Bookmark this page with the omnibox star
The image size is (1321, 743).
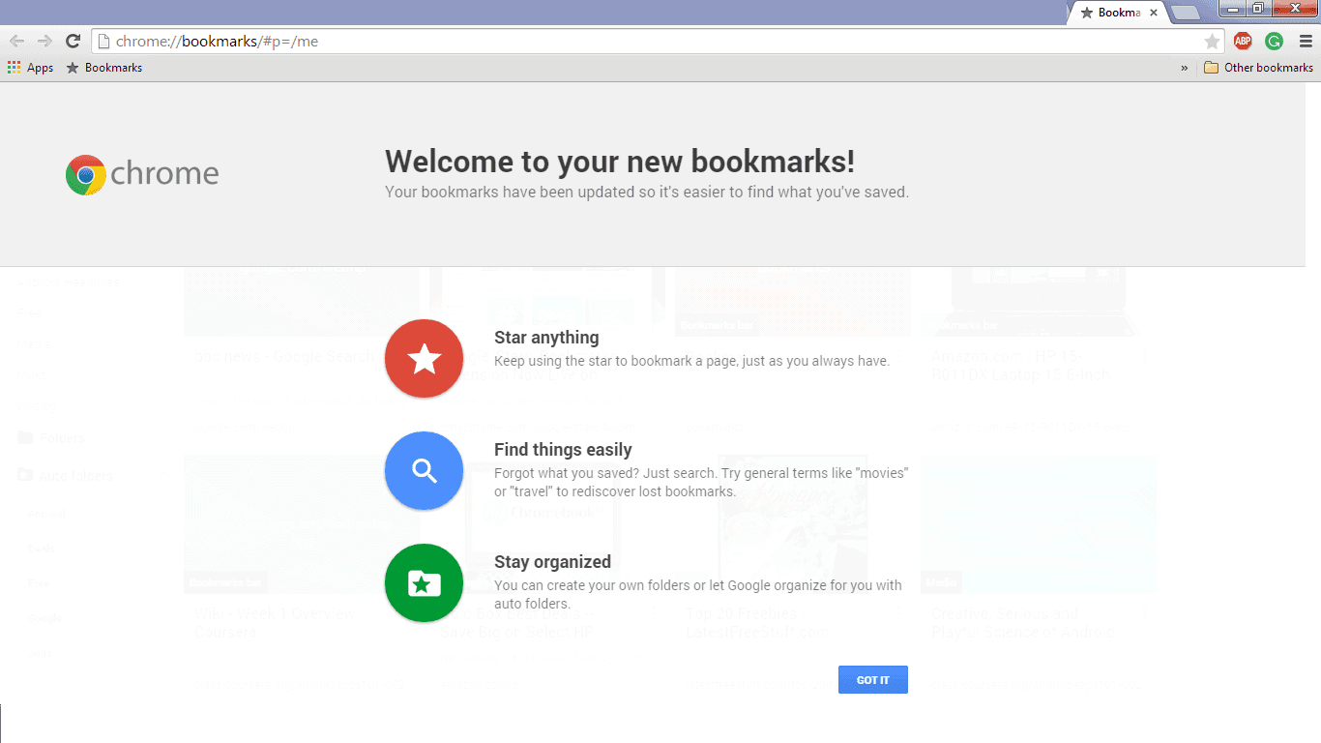coord(1212,42)
